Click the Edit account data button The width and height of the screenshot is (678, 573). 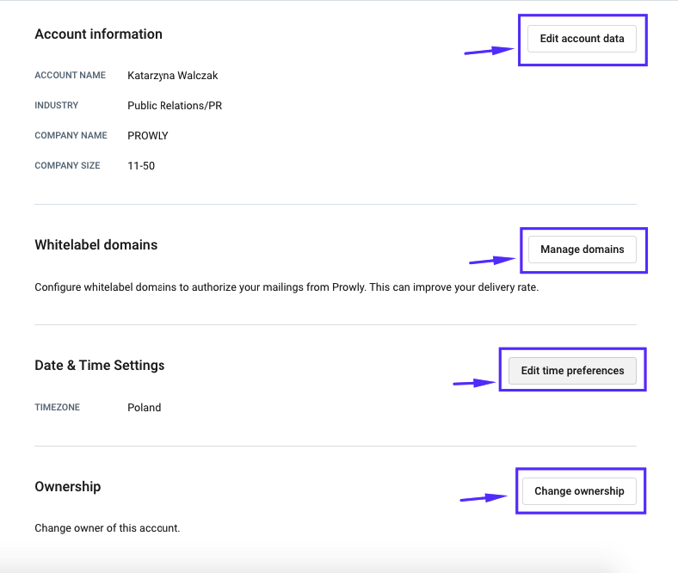(582, 39)
